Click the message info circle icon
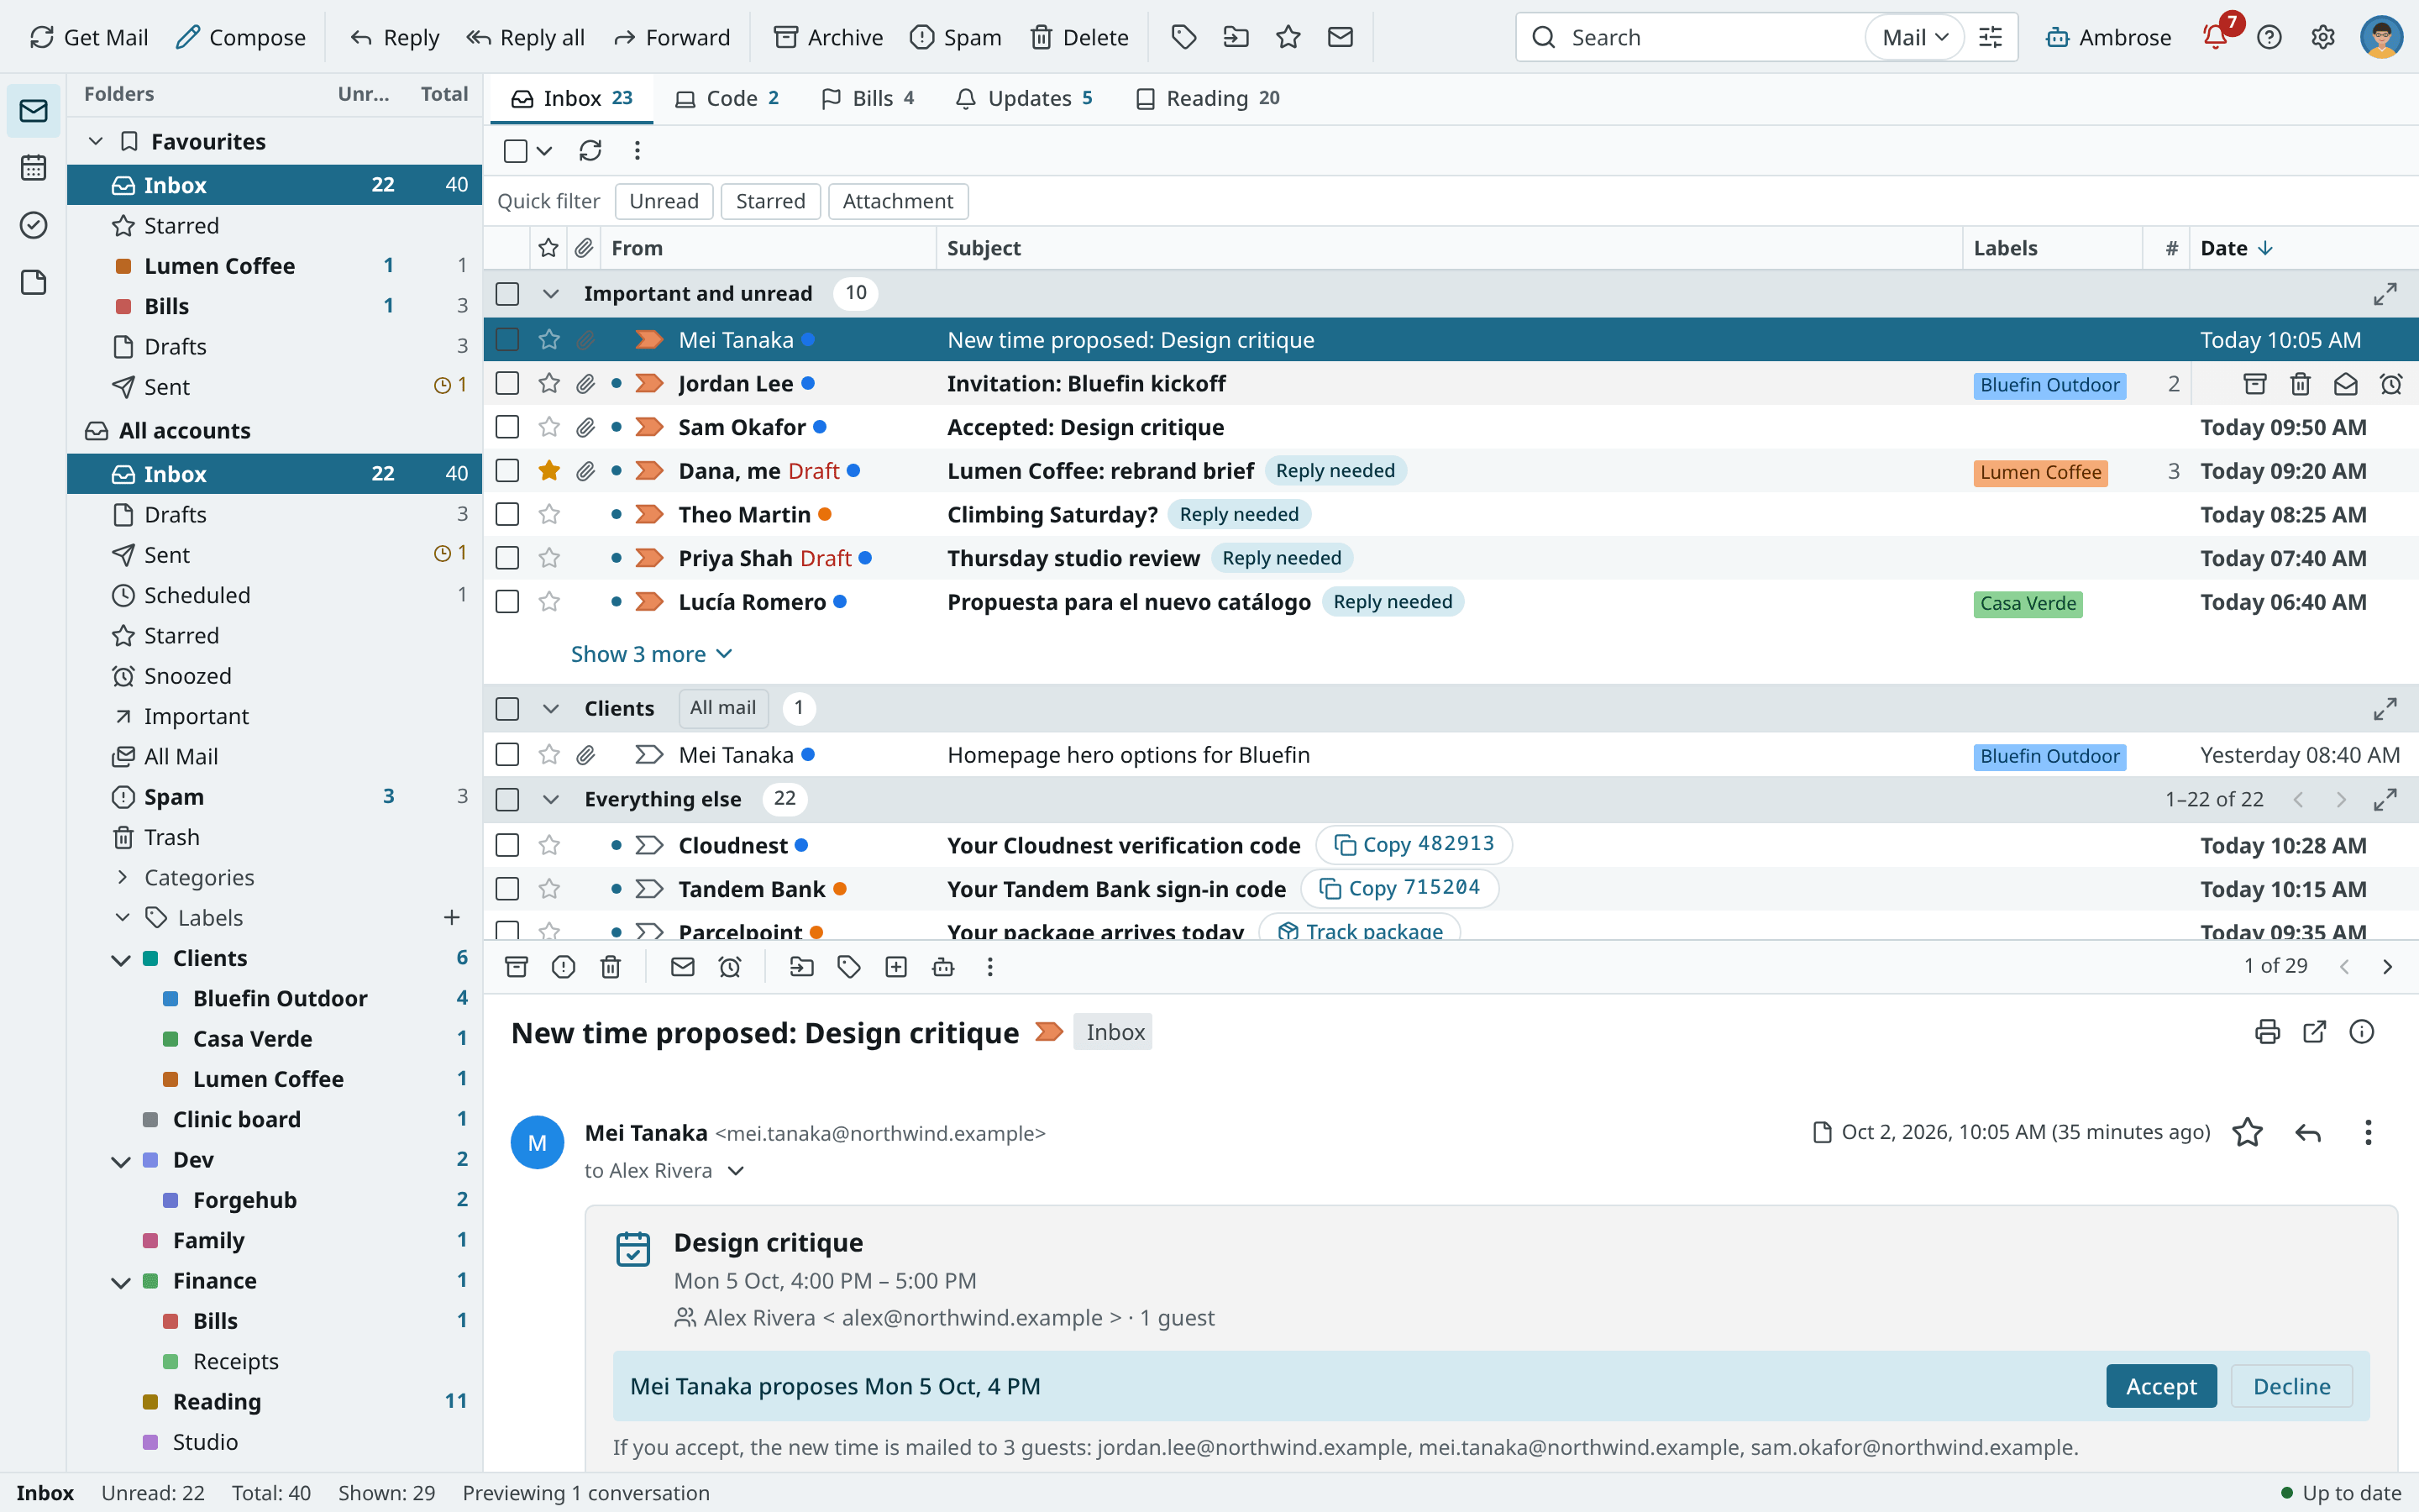 click(x=2362, y=1032)
